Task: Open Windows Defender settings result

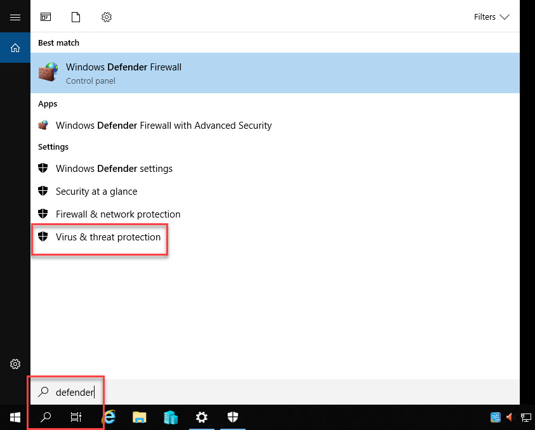Action: click(114, 169)
